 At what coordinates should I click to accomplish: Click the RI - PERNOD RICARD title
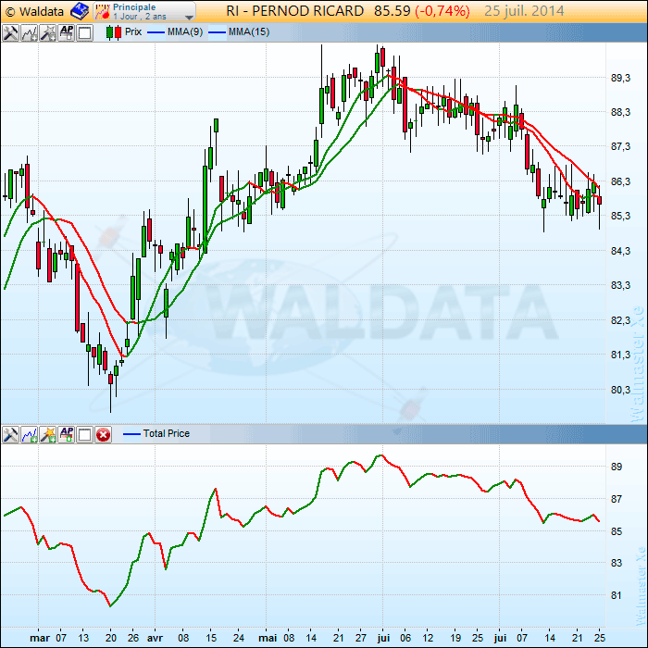[294, 11]
